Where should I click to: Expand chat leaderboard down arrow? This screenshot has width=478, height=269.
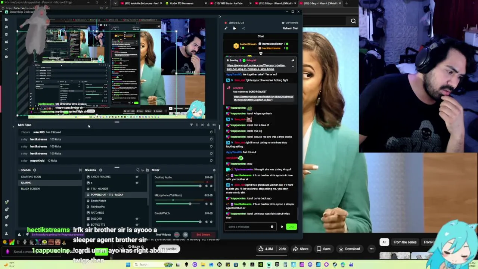point(261,54)
